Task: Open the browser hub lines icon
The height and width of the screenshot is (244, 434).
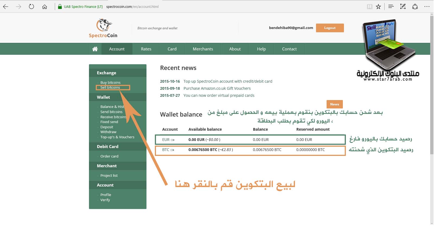Action: click(x=391, y=7)
